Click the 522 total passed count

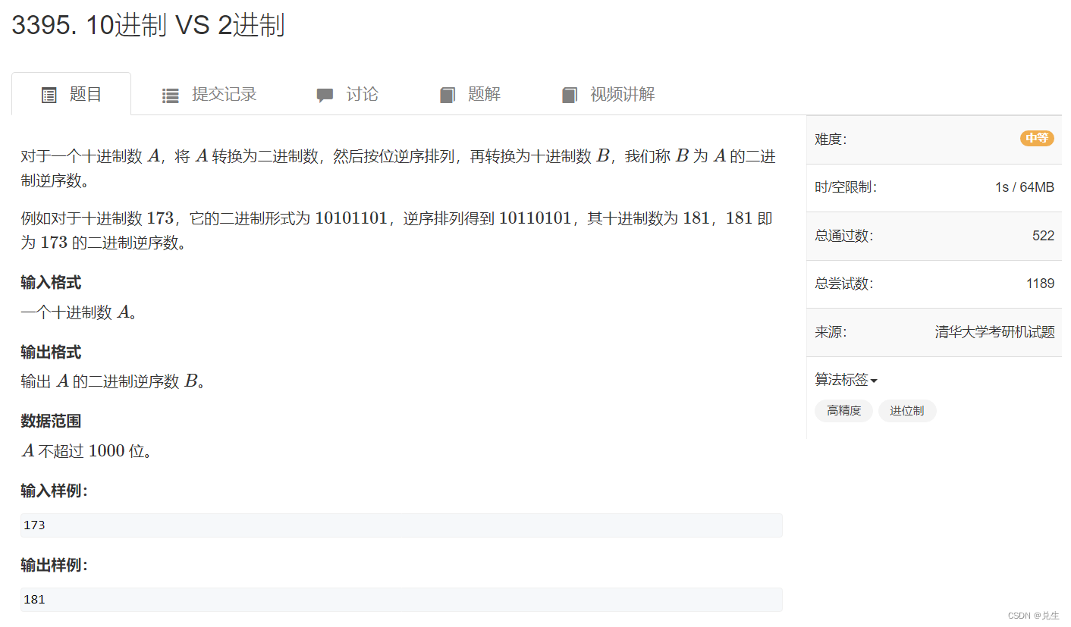pyautogui.click(x=1044, y=235)
